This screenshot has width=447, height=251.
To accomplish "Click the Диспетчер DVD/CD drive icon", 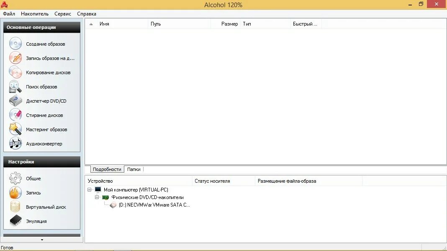I will 15,101.
